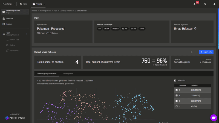Click the Feature Sets icon
Image resolution: width=219 pixels, height=123 pixels.
click(7, 40)
